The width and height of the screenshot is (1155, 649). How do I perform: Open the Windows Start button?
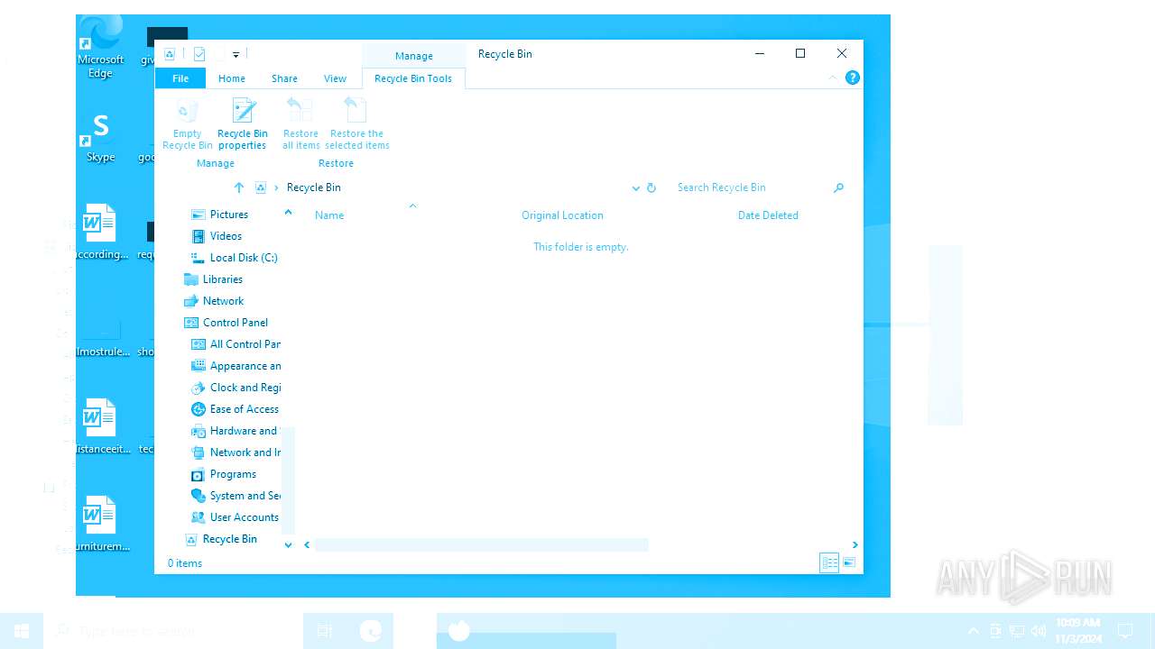(x=22, y=631)
